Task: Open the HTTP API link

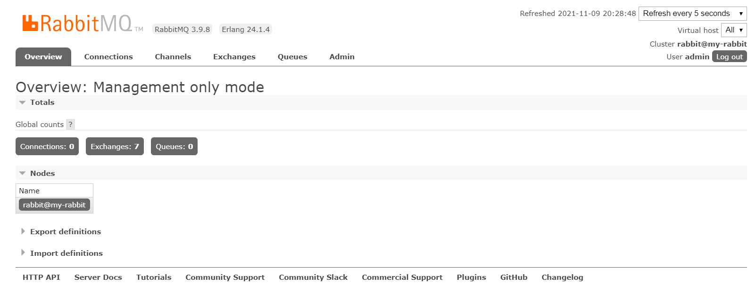Action: 42,277
